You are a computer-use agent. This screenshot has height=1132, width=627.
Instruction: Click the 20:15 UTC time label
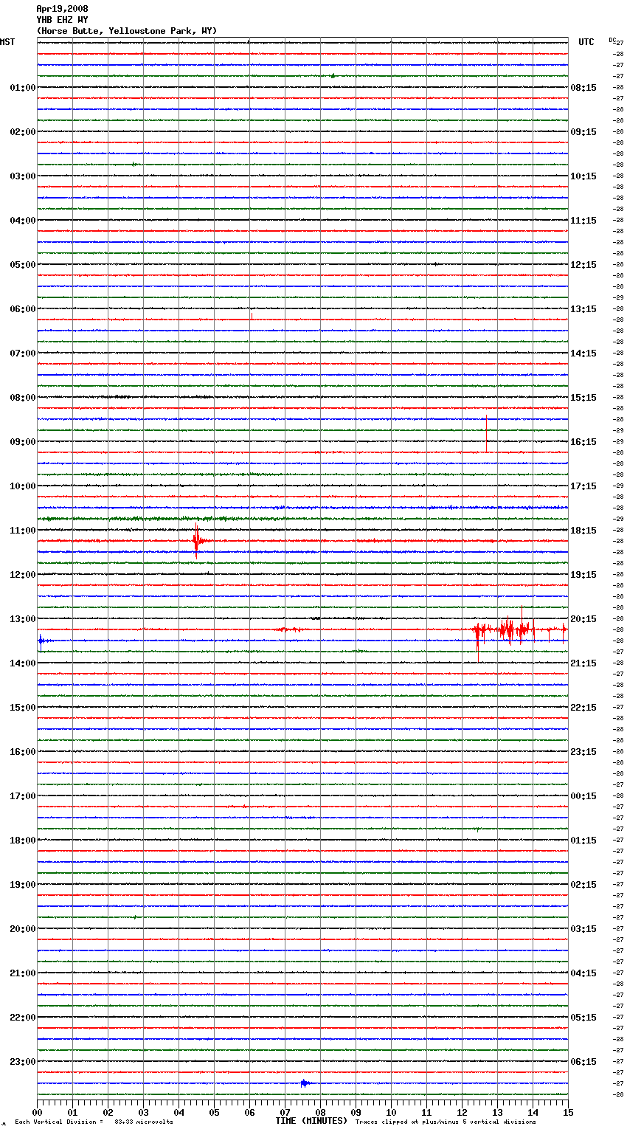pos(583,619)
